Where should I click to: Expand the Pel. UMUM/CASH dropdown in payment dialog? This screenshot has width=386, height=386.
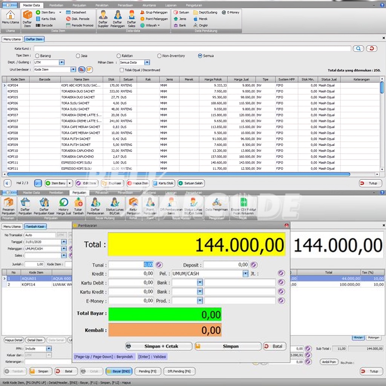[x=245, y=274]
